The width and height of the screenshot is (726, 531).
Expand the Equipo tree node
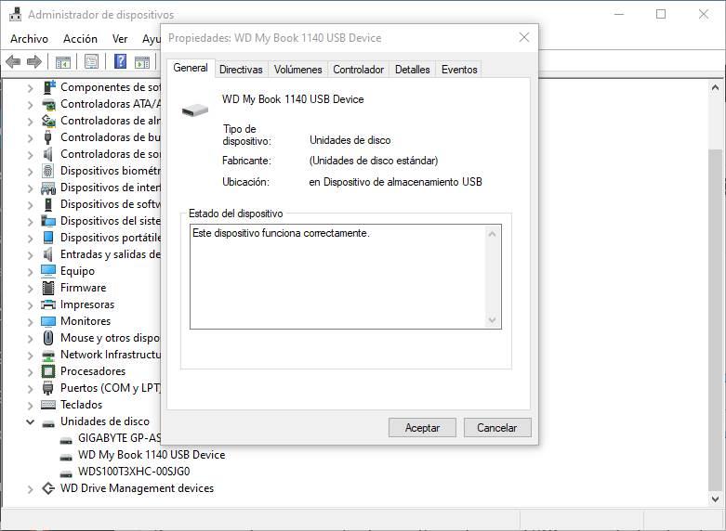[x=30, y=271]
